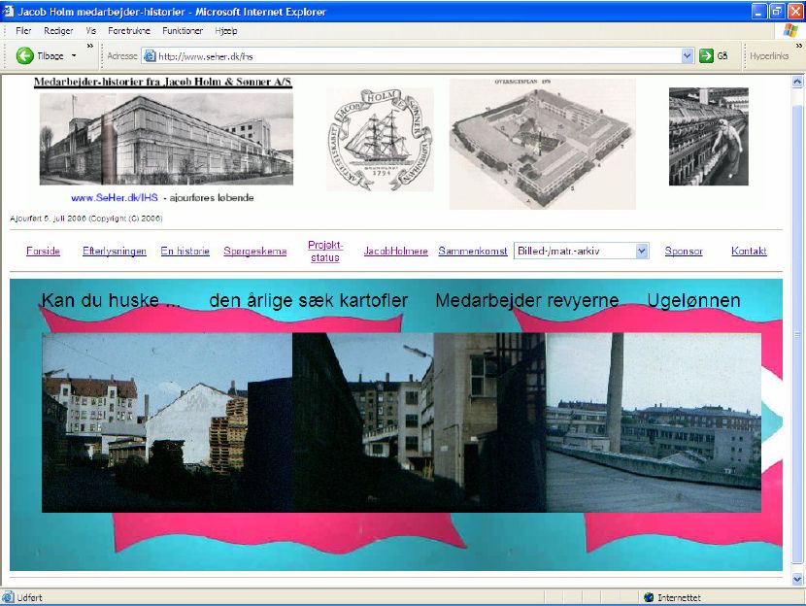Open the En historie link
The width and height of the screenshot is (806, 606).
pyautogui.click(x=185, y=251)
